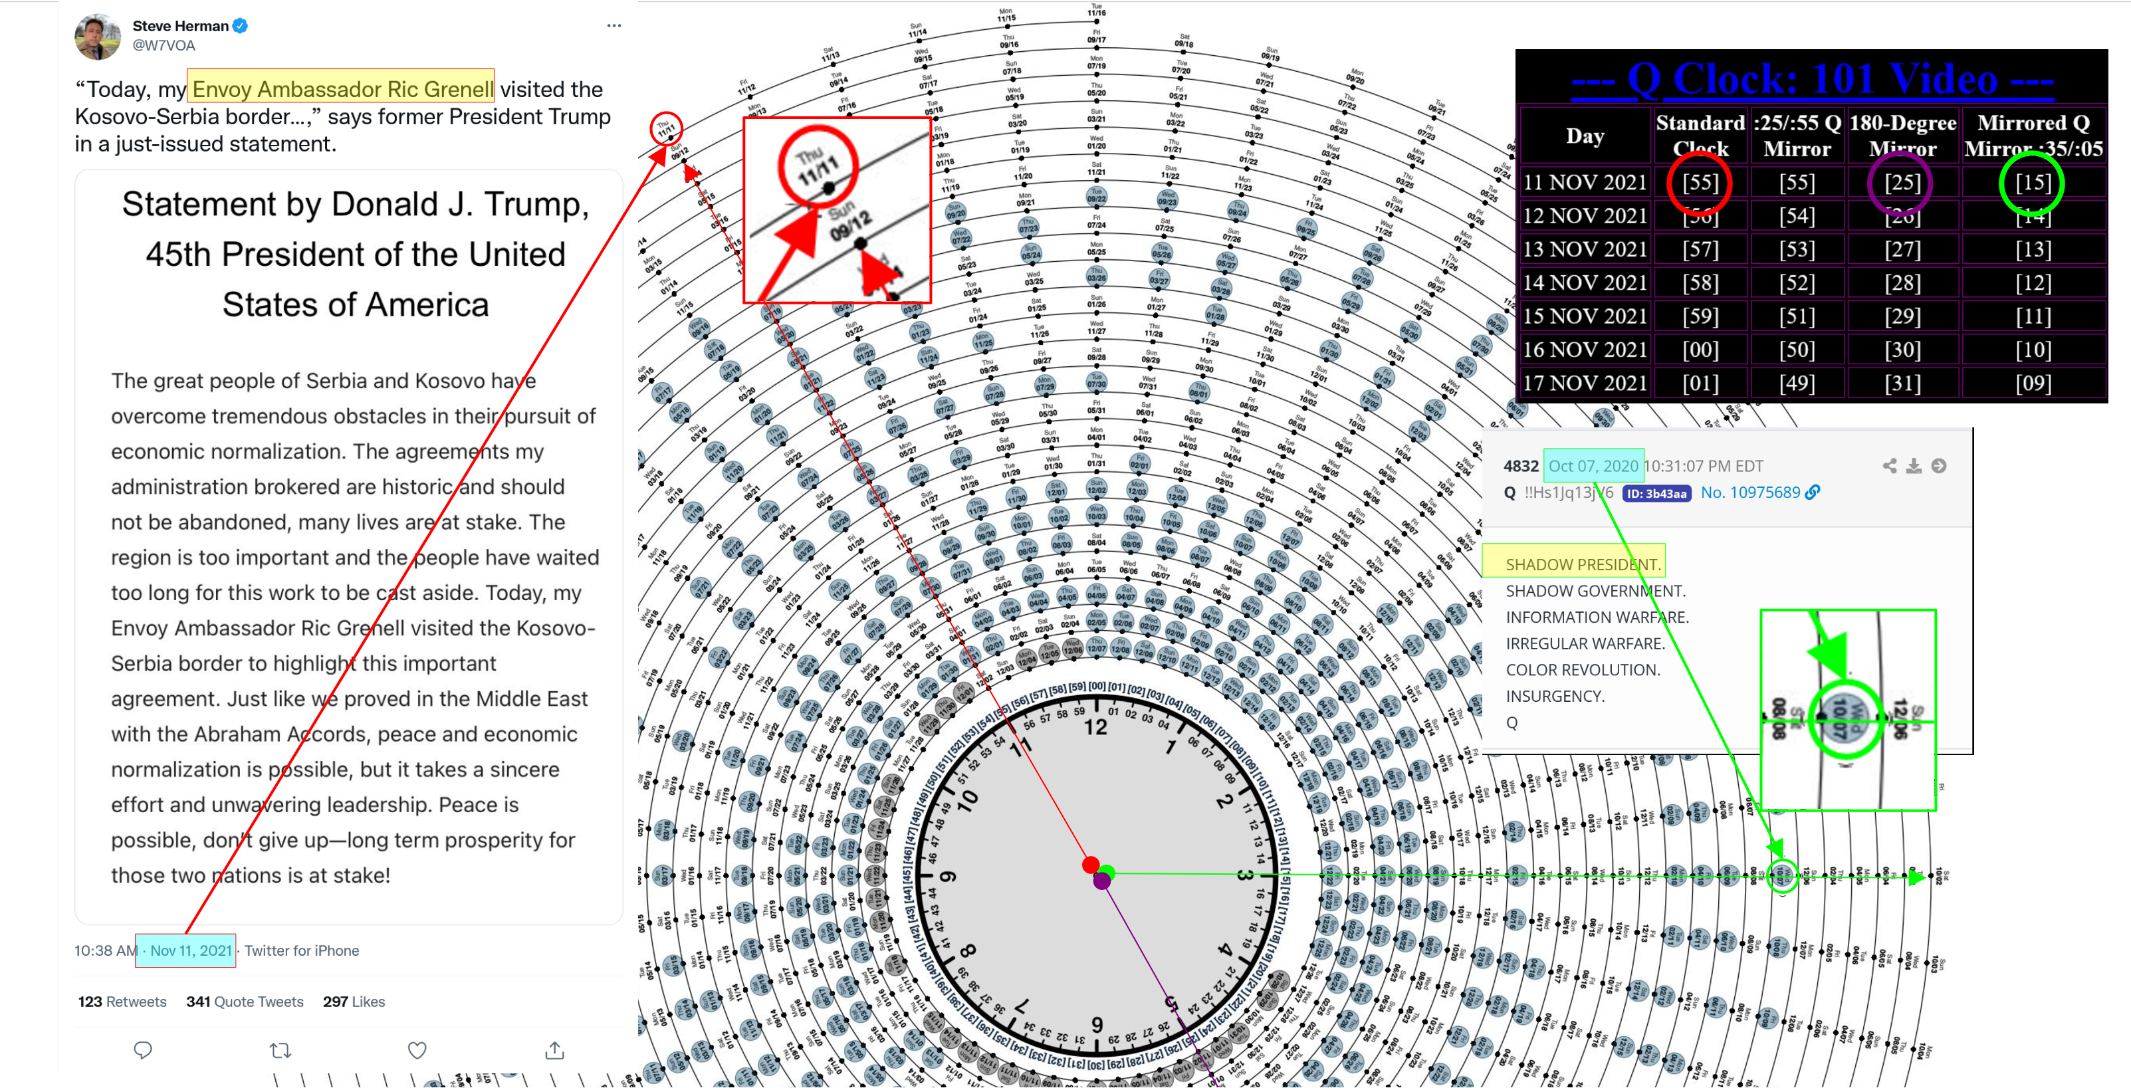2131x1088 pixels.
Task: Click the SHADOW GOVERNMENT. line
Action: (1595, 591)
